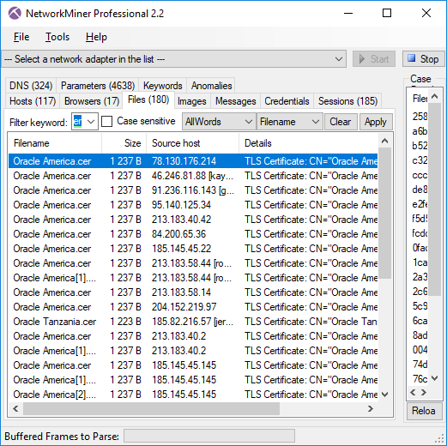Click the file list scroll right arrow
Image resolution: width=447 pixels, height=446 pixels.
pyautogui.click(x=371, y=409)
